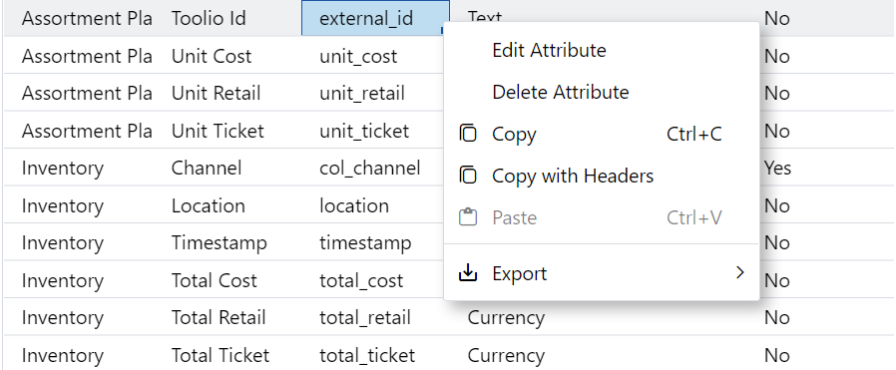Click the Inventory cell in Location row
896x370 pixels.
click(x=63, y=205)
